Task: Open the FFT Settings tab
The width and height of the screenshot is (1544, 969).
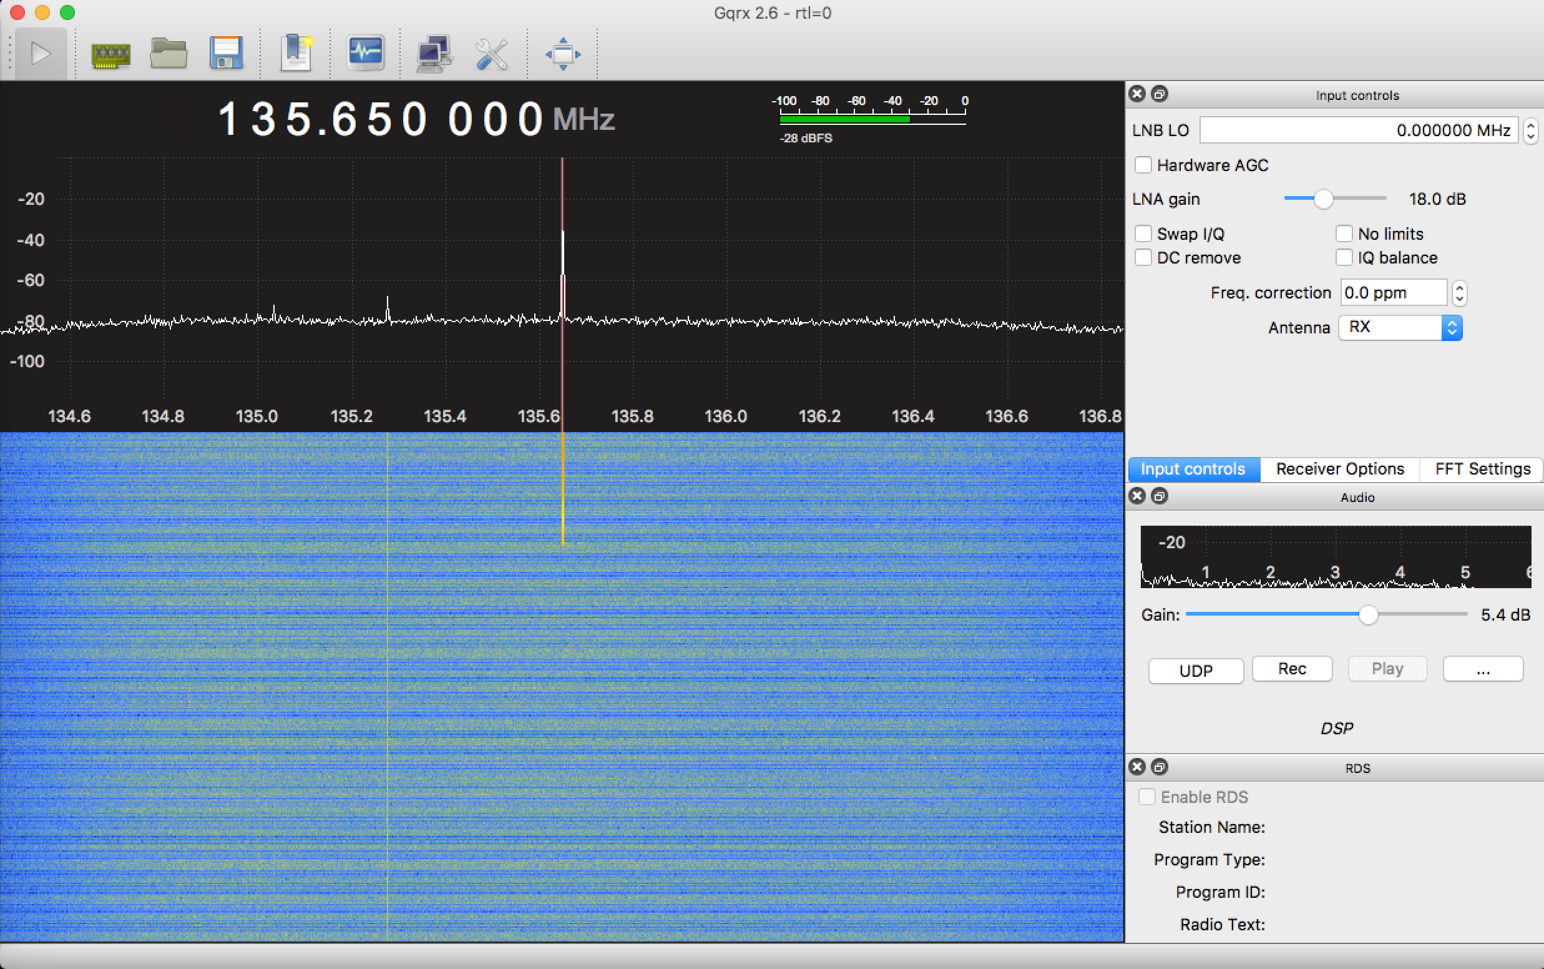Action: 1482,469
